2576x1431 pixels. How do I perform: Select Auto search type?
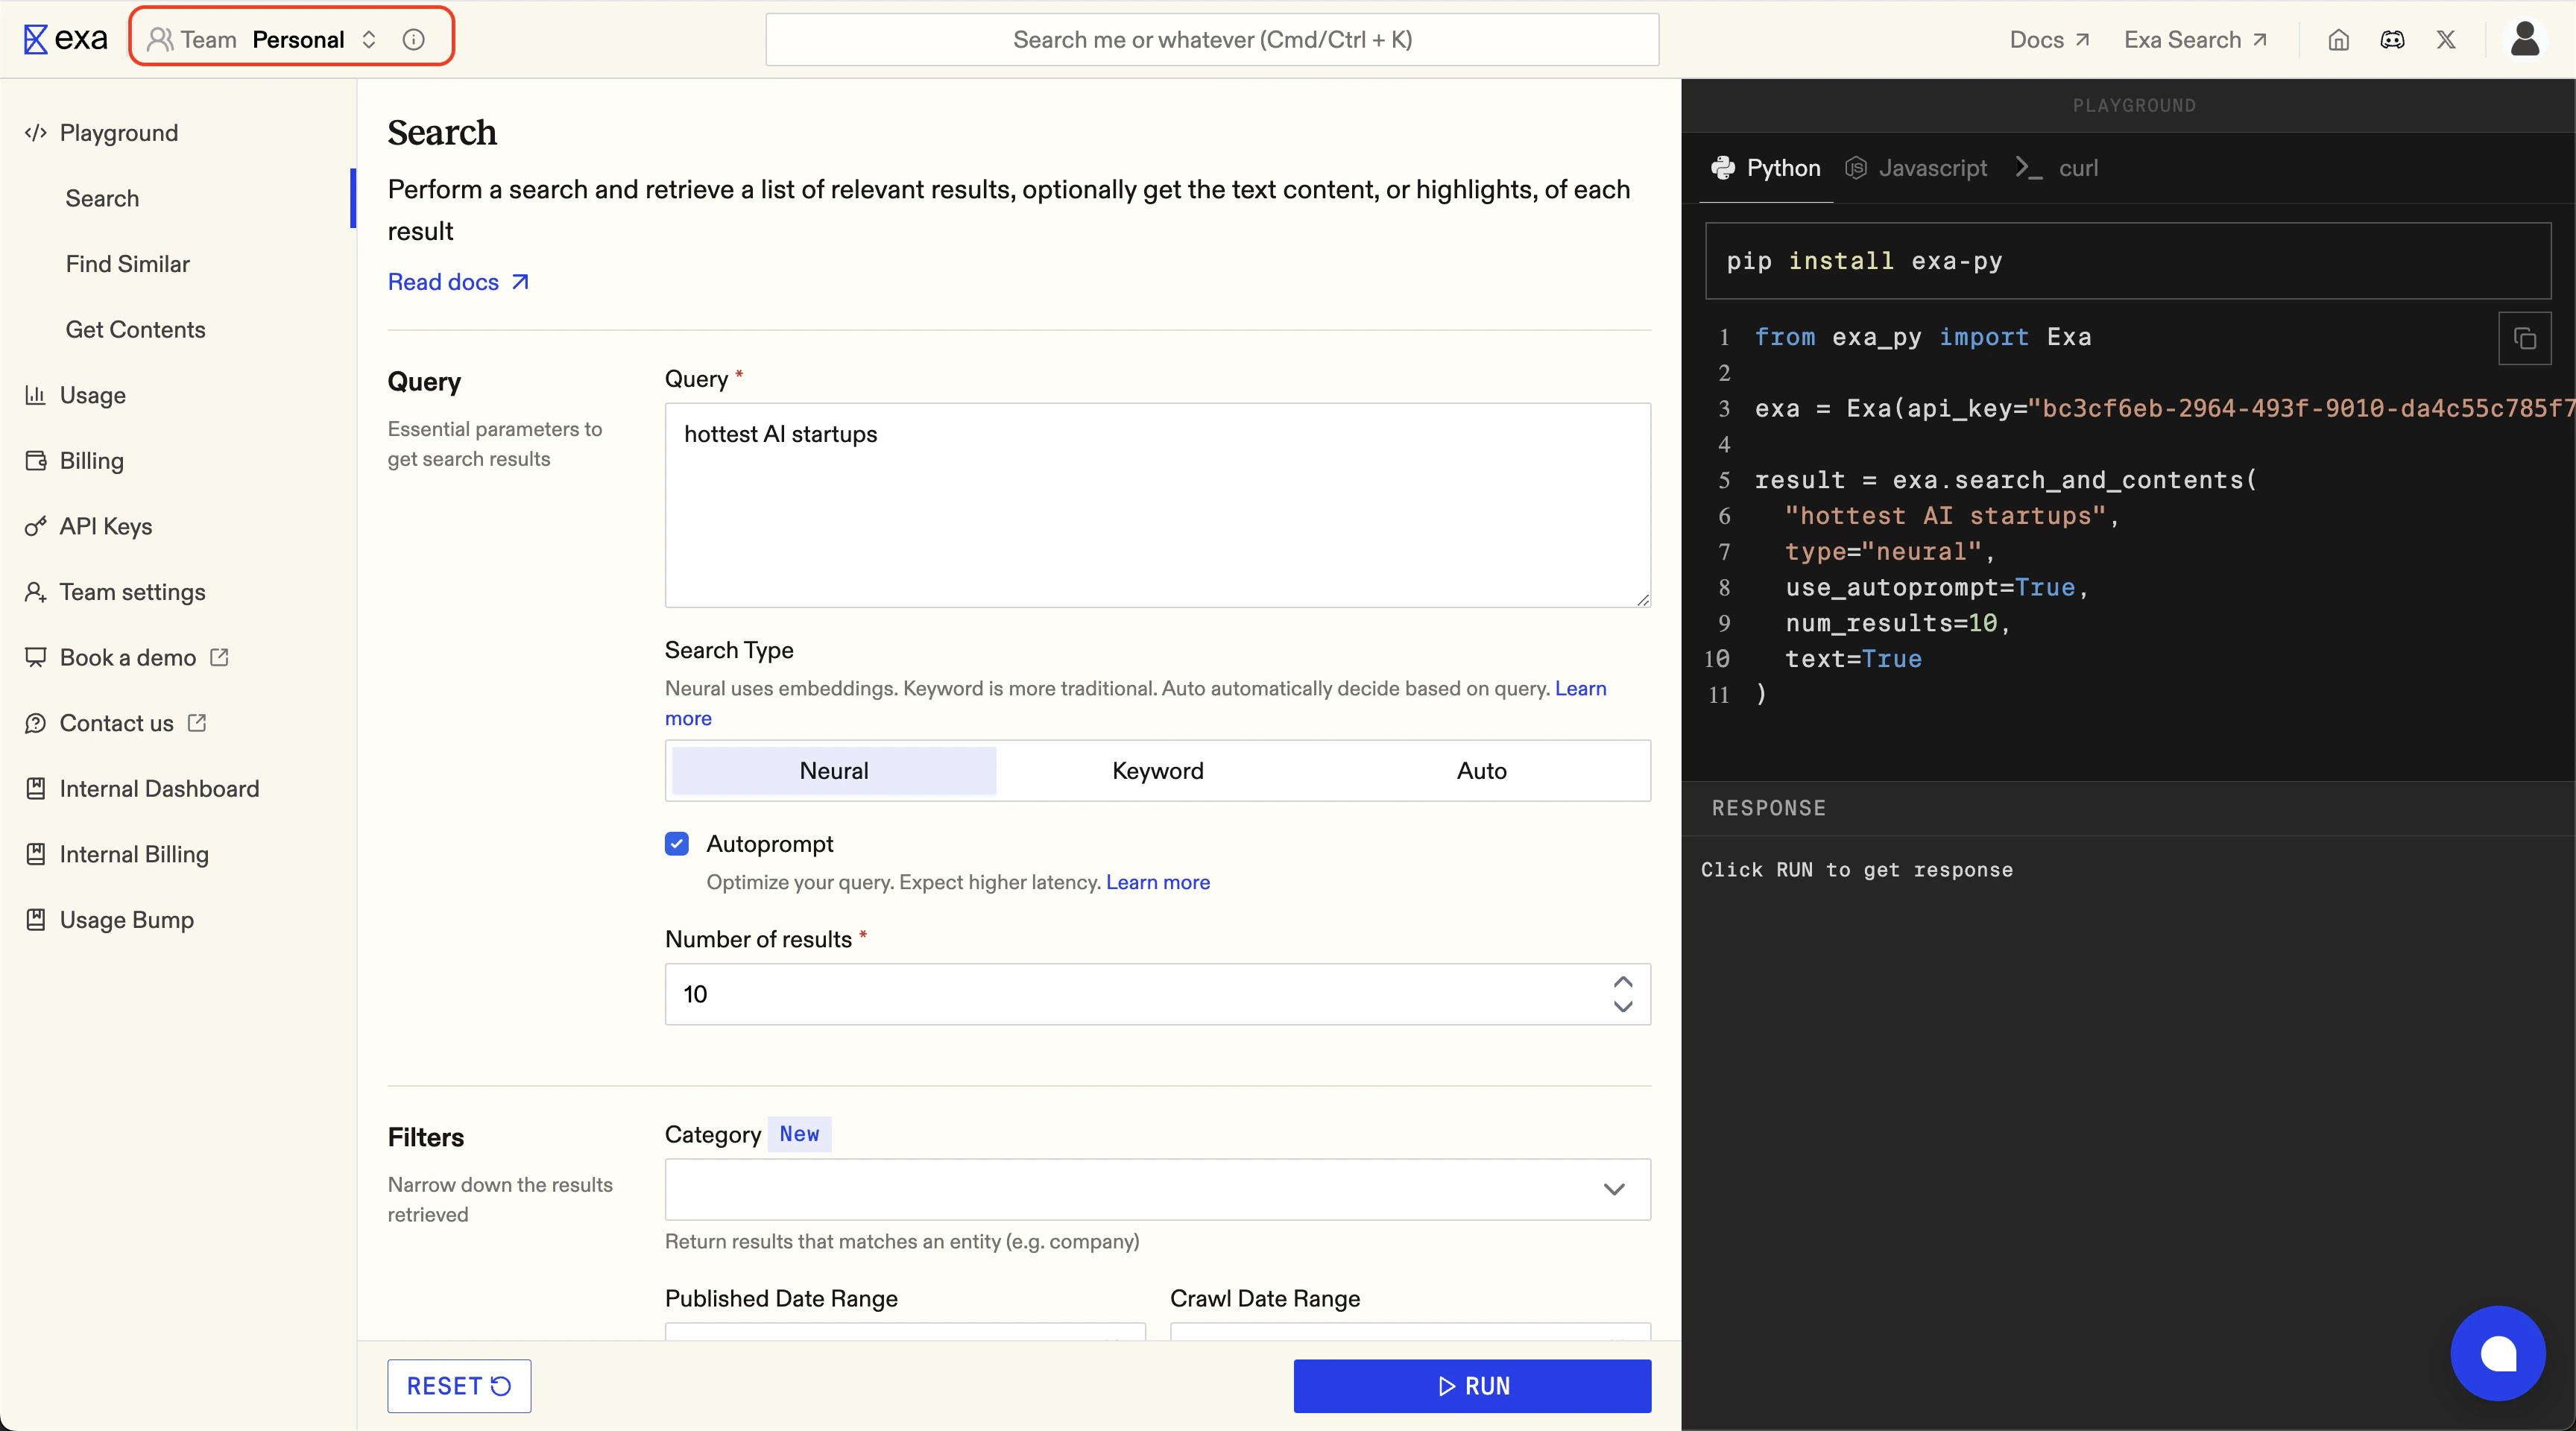1481,771
